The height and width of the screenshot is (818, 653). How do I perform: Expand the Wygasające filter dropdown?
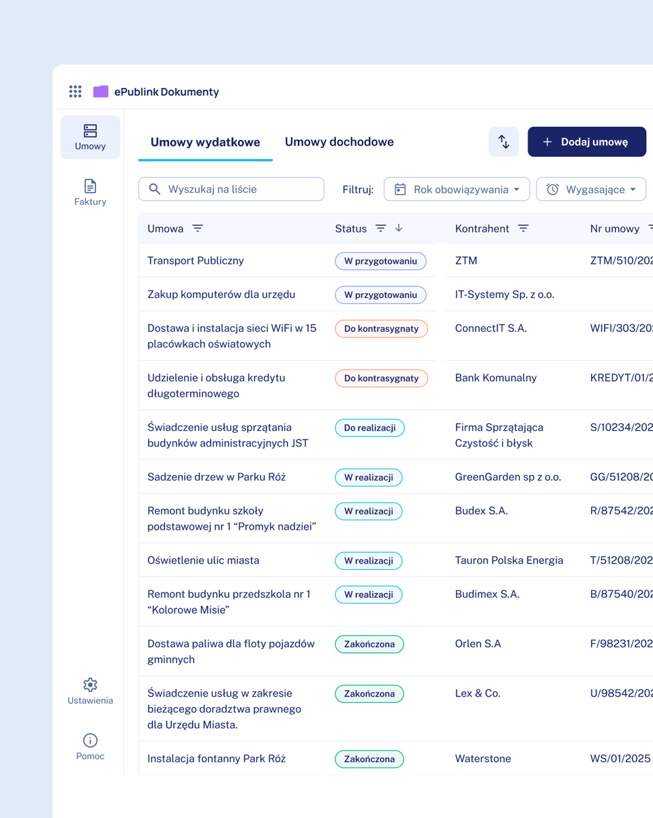coord(590,190)
